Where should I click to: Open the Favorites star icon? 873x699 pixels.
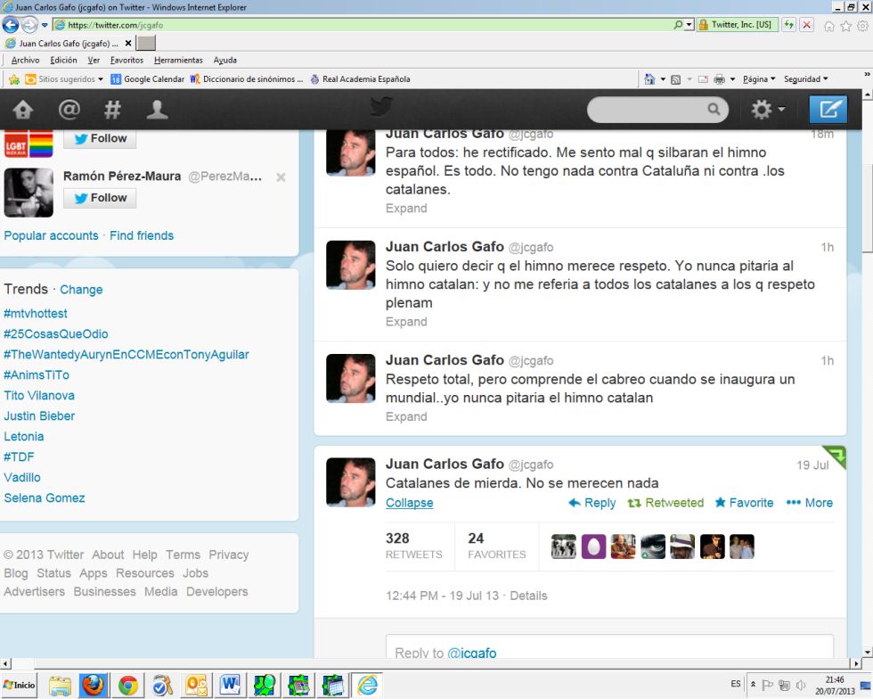pyautogui.click(x=845, y=26)
